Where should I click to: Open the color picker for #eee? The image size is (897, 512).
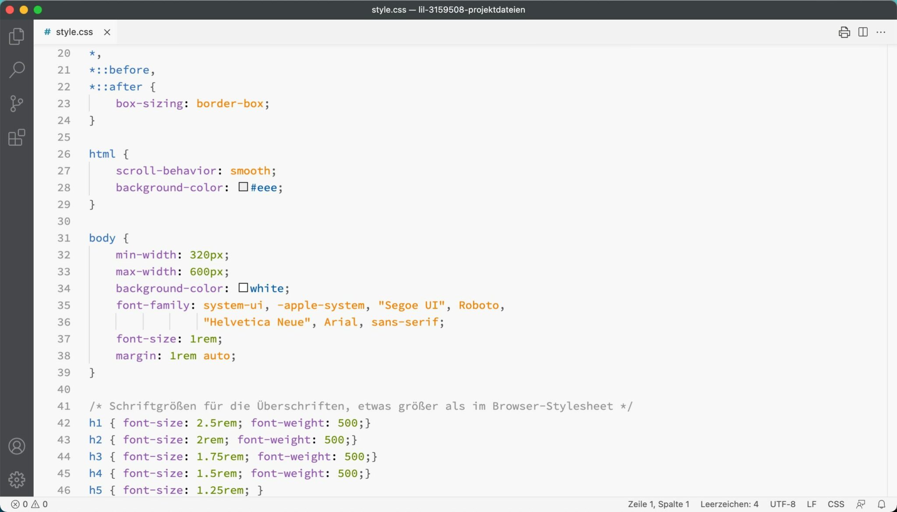243,187
